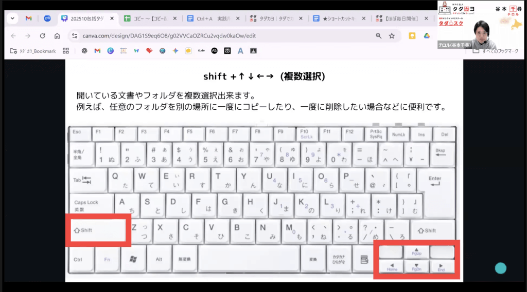The image size is (527, 292).
Task: Open the pinned Zoom tab
Action: tap(47, 18)
